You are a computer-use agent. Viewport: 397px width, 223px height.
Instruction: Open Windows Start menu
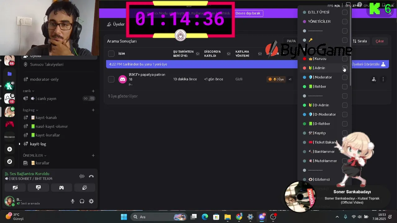coord(124,217)
